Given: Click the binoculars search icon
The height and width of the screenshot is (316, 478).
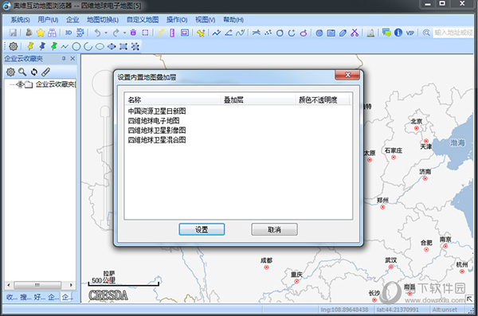Looking at the screenshot, I should point(52,33).
